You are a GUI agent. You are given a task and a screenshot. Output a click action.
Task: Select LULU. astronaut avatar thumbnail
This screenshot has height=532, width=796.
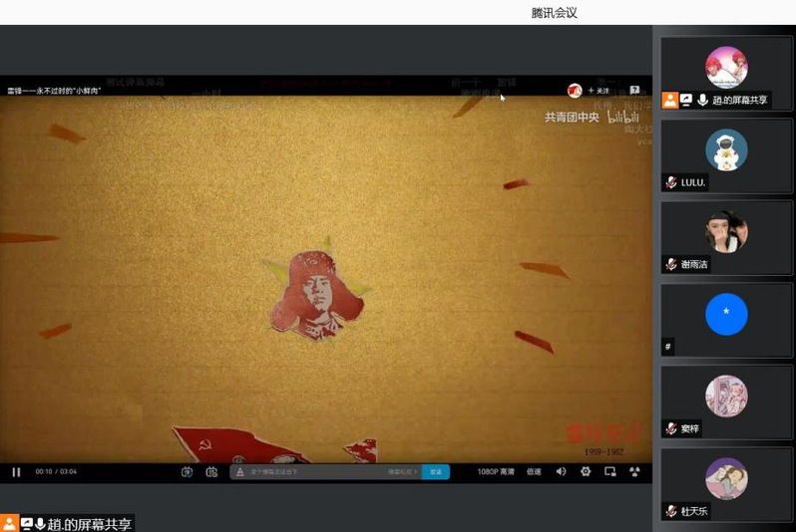pos(726,149)
